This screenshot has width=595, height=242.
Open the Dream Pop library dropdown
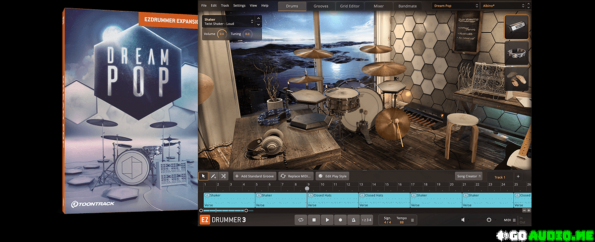click(x=455, y=6)
